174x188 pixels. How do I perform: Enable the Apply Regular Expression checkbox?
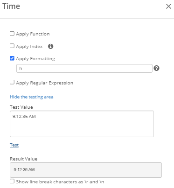pos(12,82)
